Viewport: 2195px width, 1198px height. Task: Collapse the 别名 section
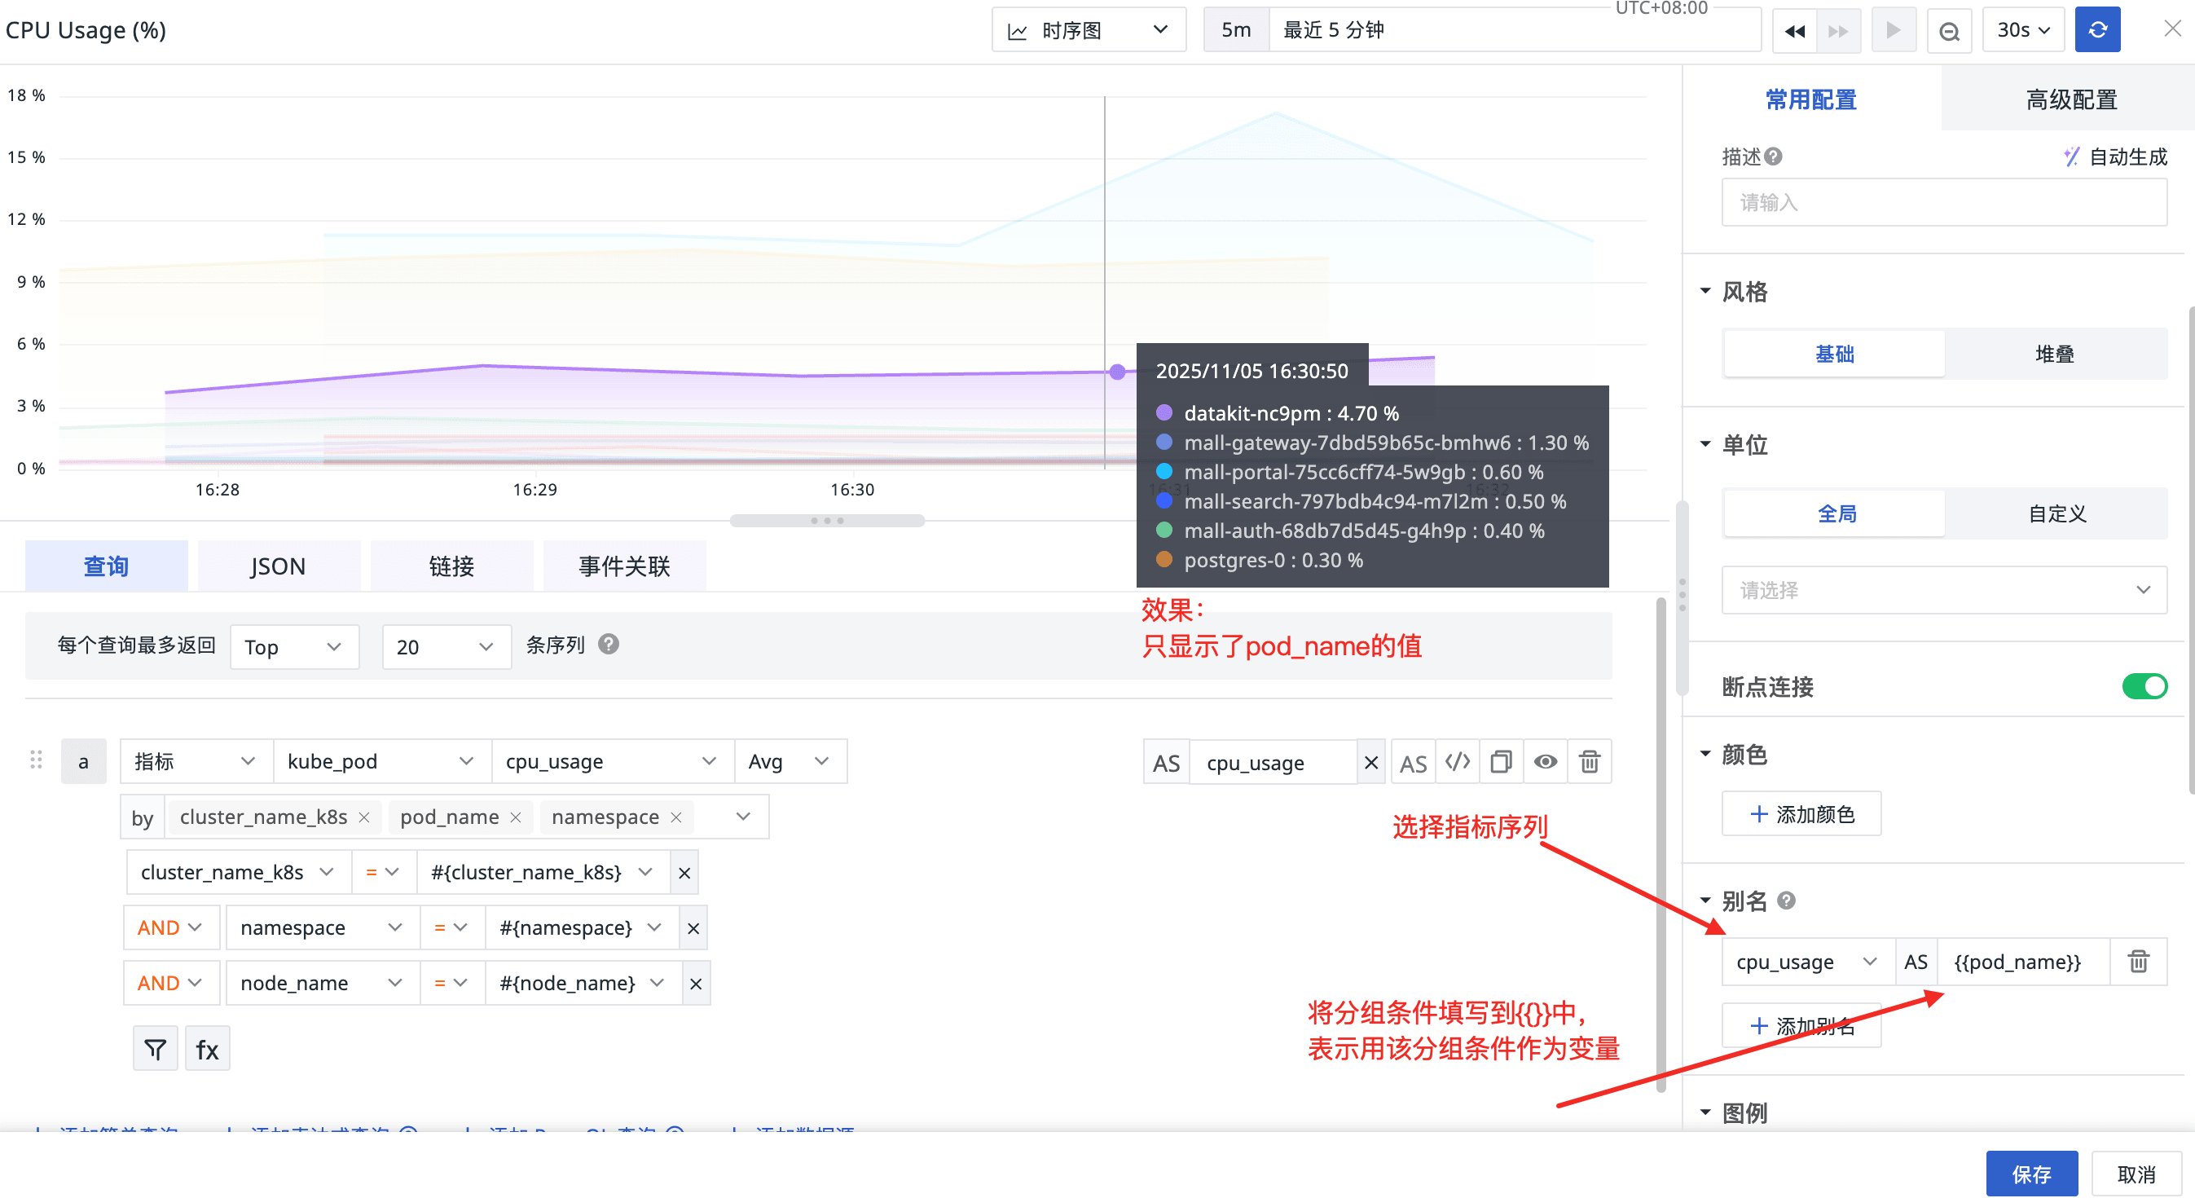point(1705,900)
